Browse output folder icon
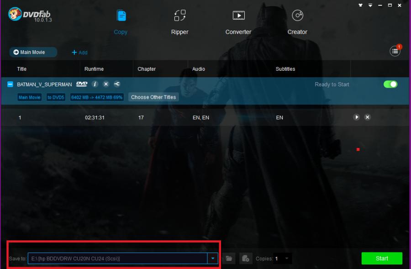Screen dimensions: 411x269 tap(229, 258)
